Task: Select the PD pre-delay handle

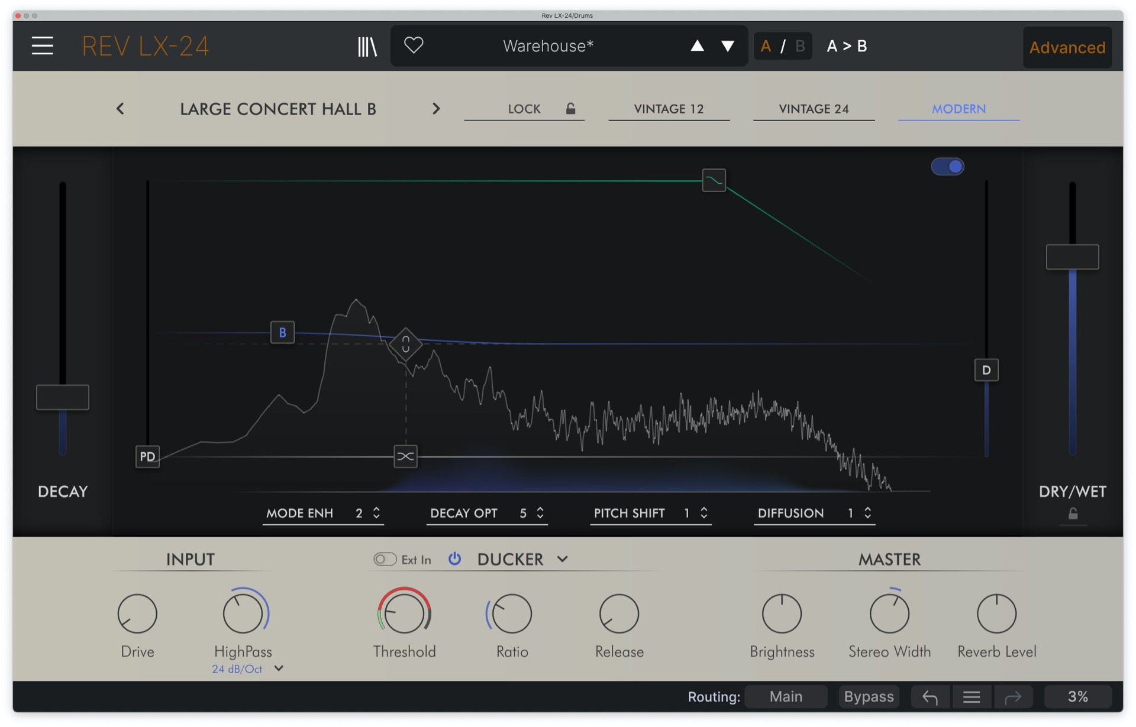Action: [147, 456]
